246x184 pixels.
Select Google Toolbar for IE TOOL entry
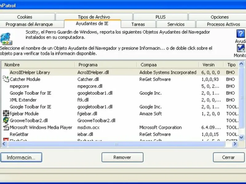point(30,107)
